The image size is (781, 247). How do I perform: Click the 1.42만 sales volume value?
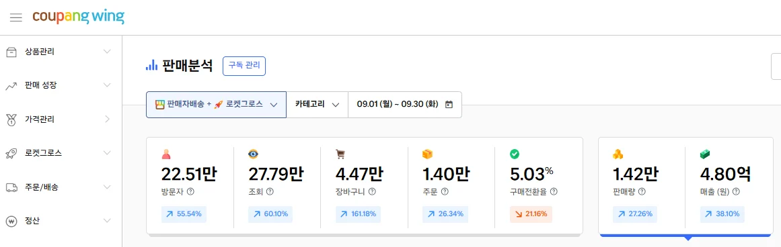pos(636,174)
